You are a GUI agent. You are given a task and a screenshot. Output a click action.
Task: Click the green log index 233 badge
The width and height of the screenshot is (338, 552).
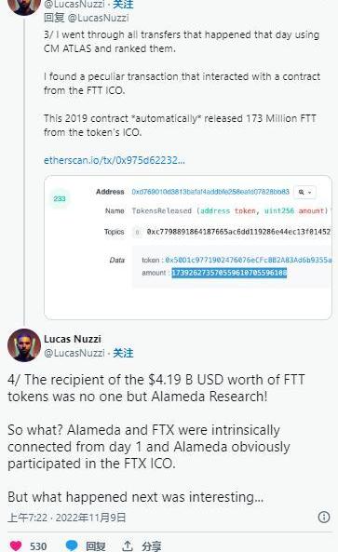click(x=60, y=198)
